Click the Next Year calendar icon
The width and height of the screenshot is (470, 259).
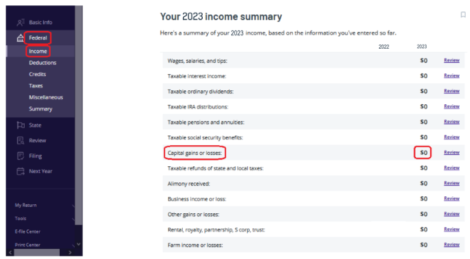pyautogui.click(x=21, y=171)
